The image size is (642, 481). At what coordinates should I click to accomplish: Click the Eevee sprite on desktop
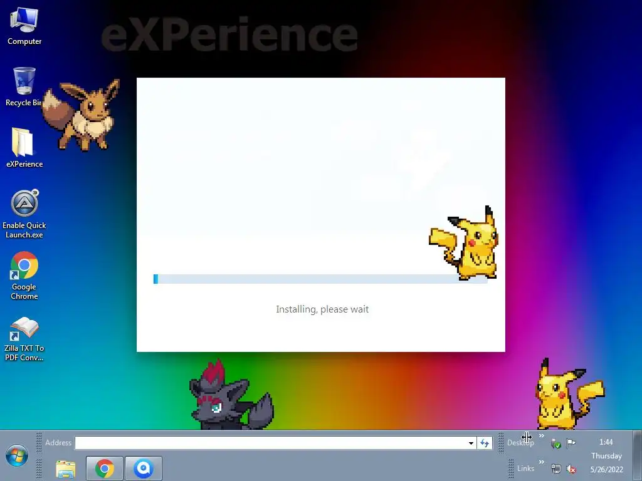click(x=81, y=115)
